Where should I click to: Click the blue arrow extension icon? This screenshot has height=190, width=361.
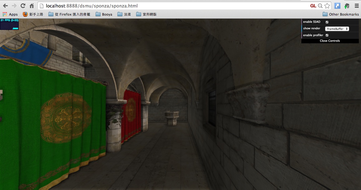point(337,6)
